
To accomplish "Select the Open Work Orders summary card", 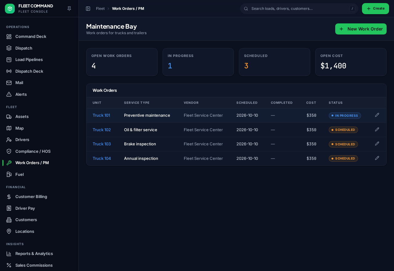I will coord(122,62).
